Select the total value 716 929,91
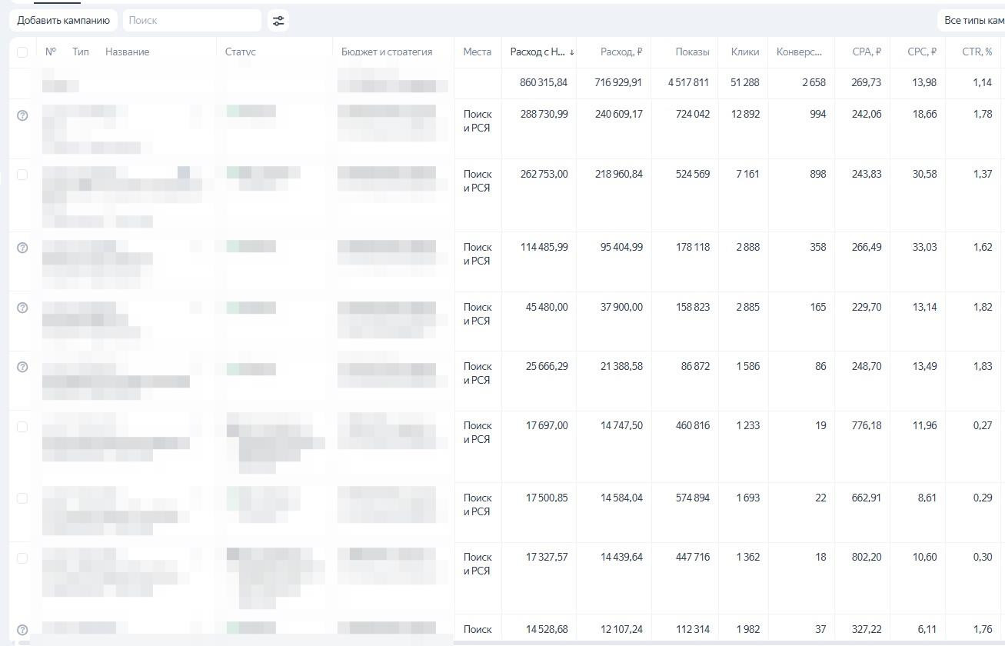 (618, 82)
